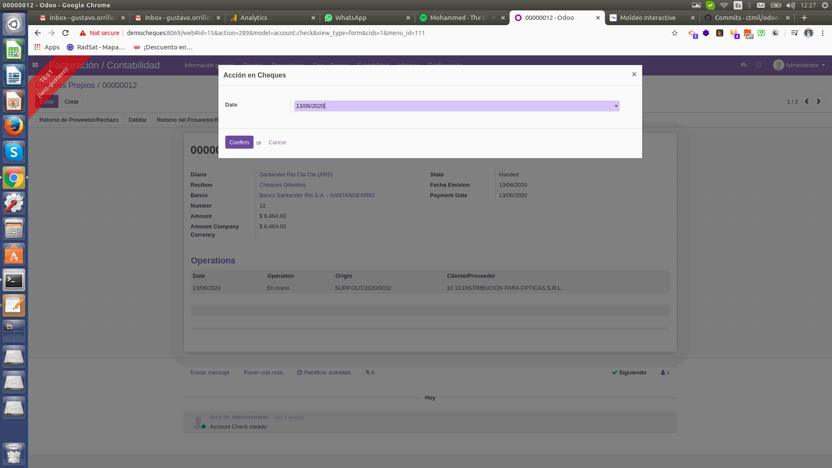Viewport: 832px width, 468px height.
Task: Open Chrome menu (three dots)
Action: pos(822,33)
